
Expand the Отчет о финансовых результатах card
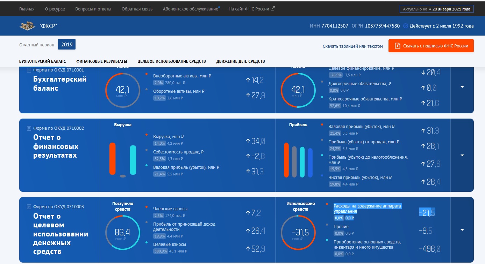(462, 155)
